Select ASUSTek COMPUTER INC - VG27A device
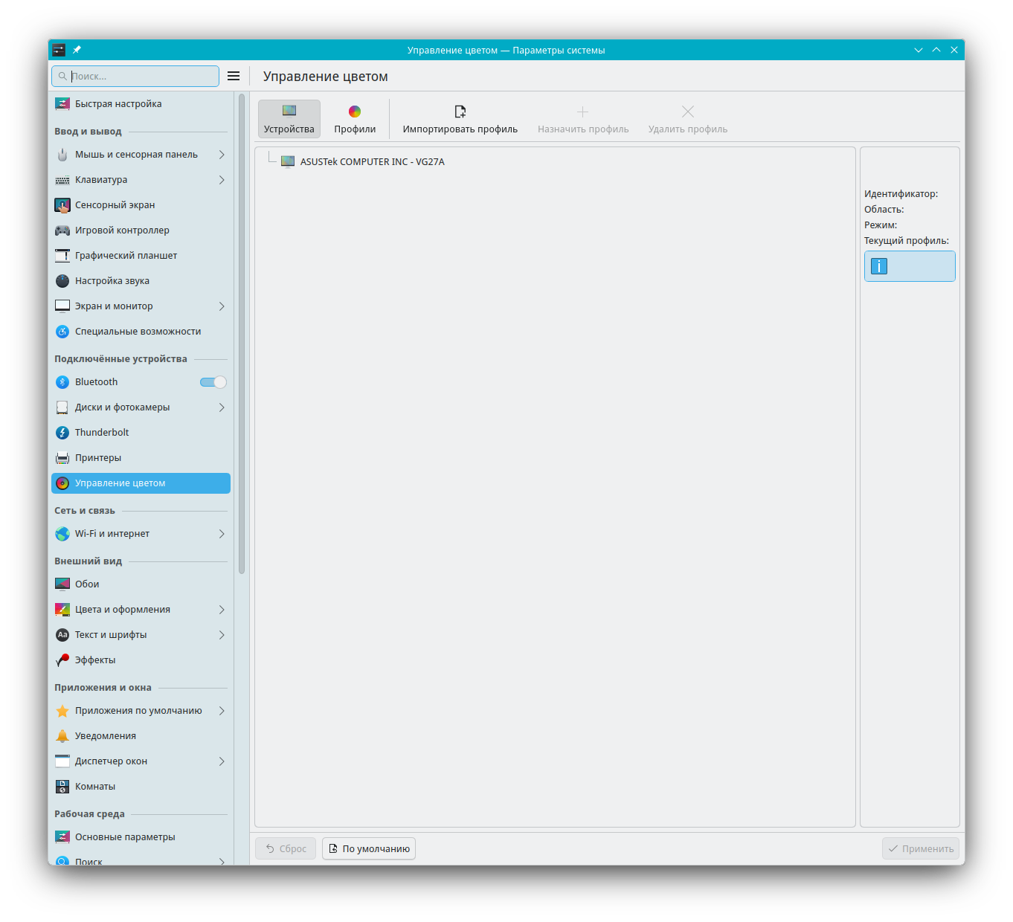 [363, 161]
